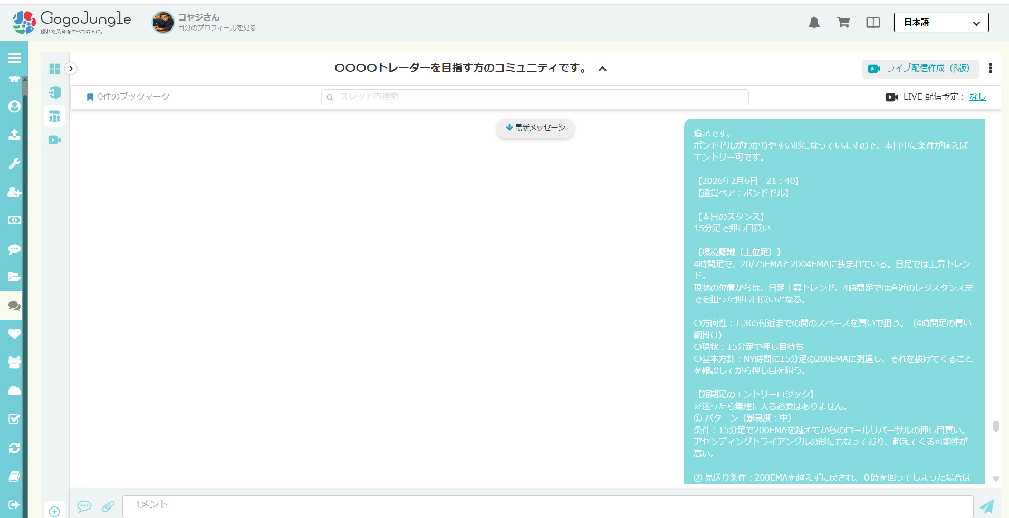Expand the community side panel arrow
Image resolution: width=1009 pixels, height=518 pixels.
pos(71,69)
